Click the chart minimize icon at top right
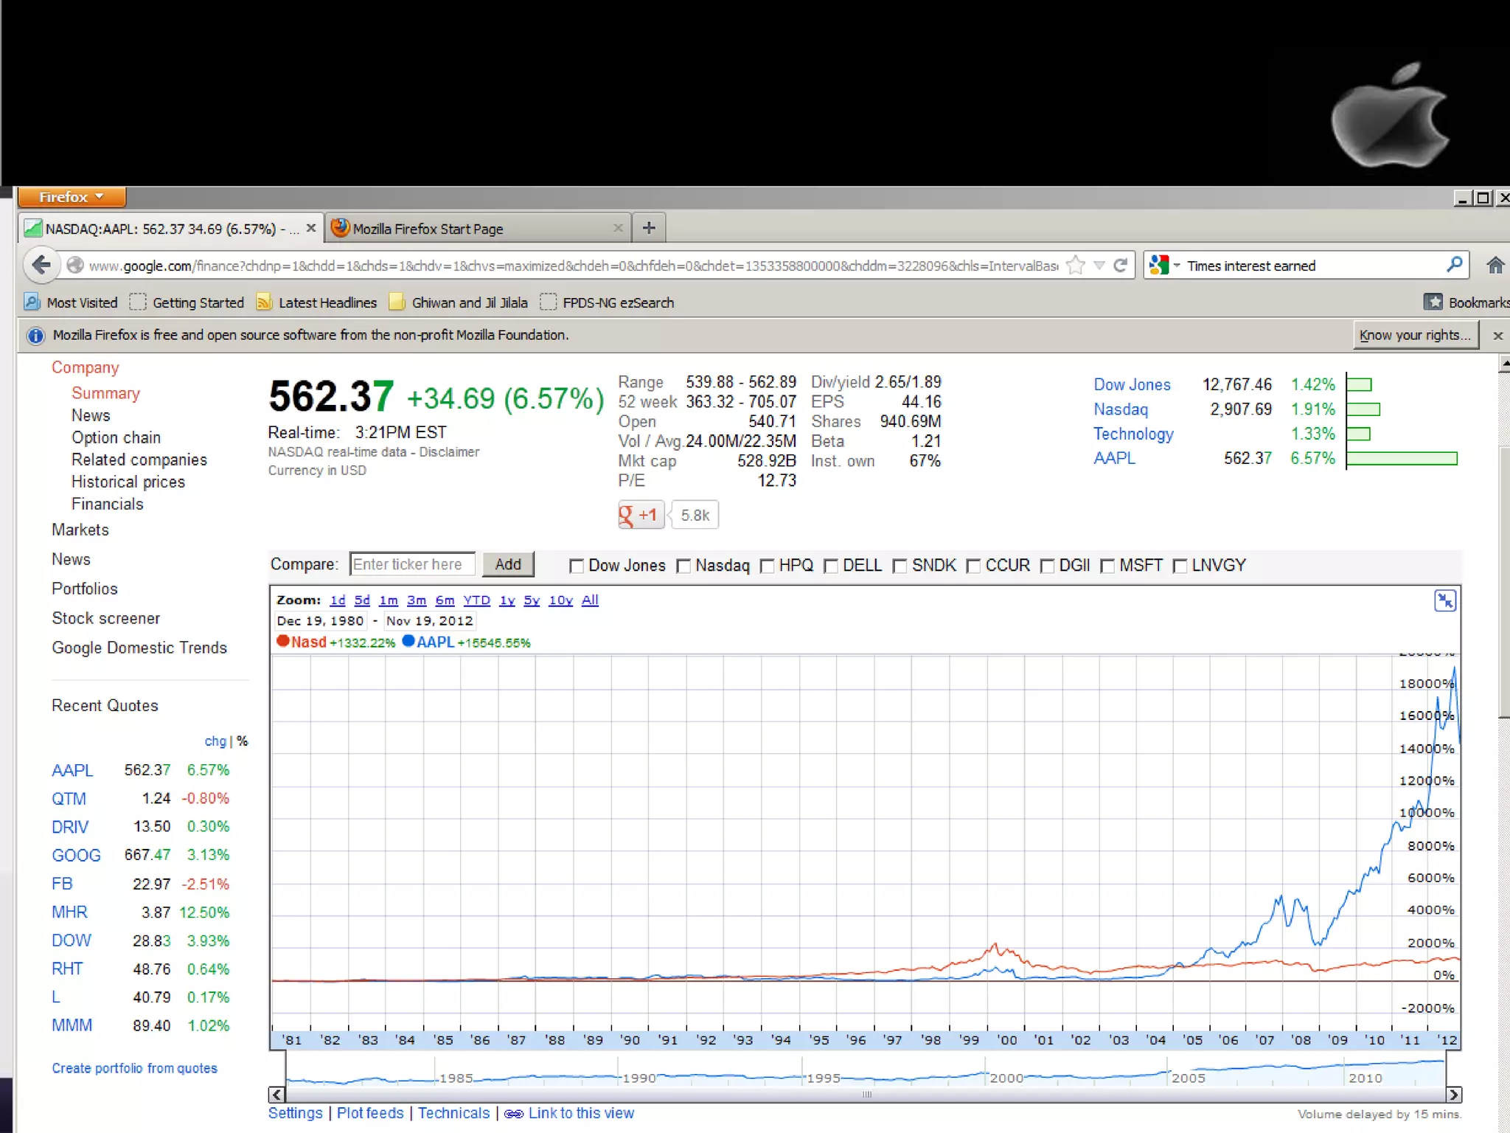1510x1133 pixels. [x=1444, y=600]
